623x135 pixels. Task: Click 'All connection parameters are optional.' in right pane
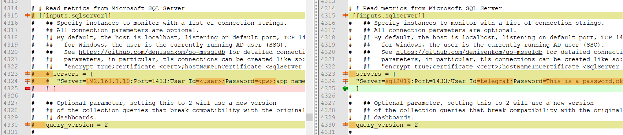click(x=445, y=30)
